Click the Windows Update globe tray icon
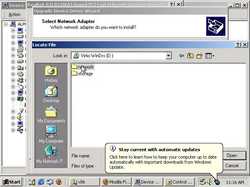 pos(217,182)
